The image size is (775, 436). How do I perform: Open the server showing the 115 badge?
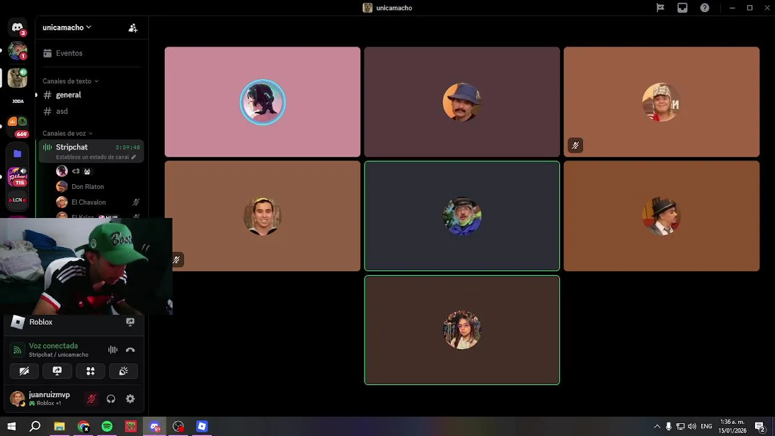click(x=18, y=176)
